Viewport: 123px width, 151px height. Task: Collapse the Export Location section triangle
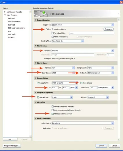(36, 20)
